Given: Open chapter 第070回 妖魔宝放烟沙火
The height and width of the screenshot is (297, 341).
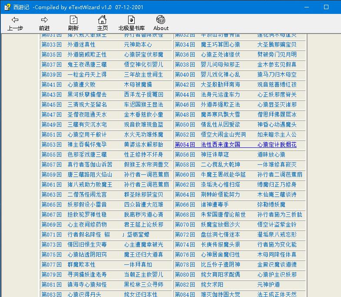Looking at the screenshot, I should 235,225.
